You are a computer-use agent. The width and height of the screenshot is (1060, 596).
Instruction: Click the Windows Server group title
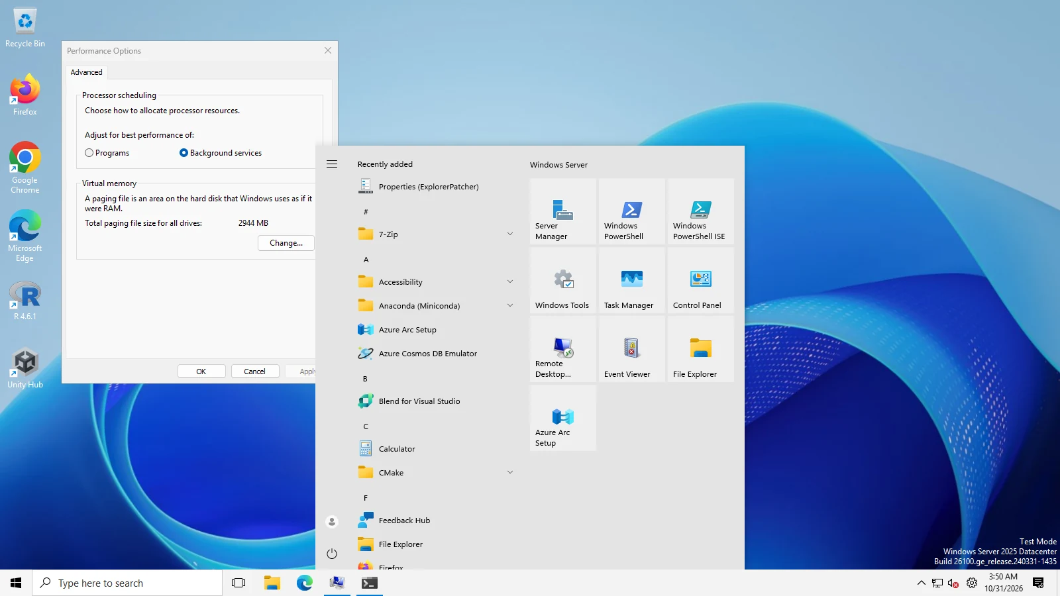[x=558, y=165]
